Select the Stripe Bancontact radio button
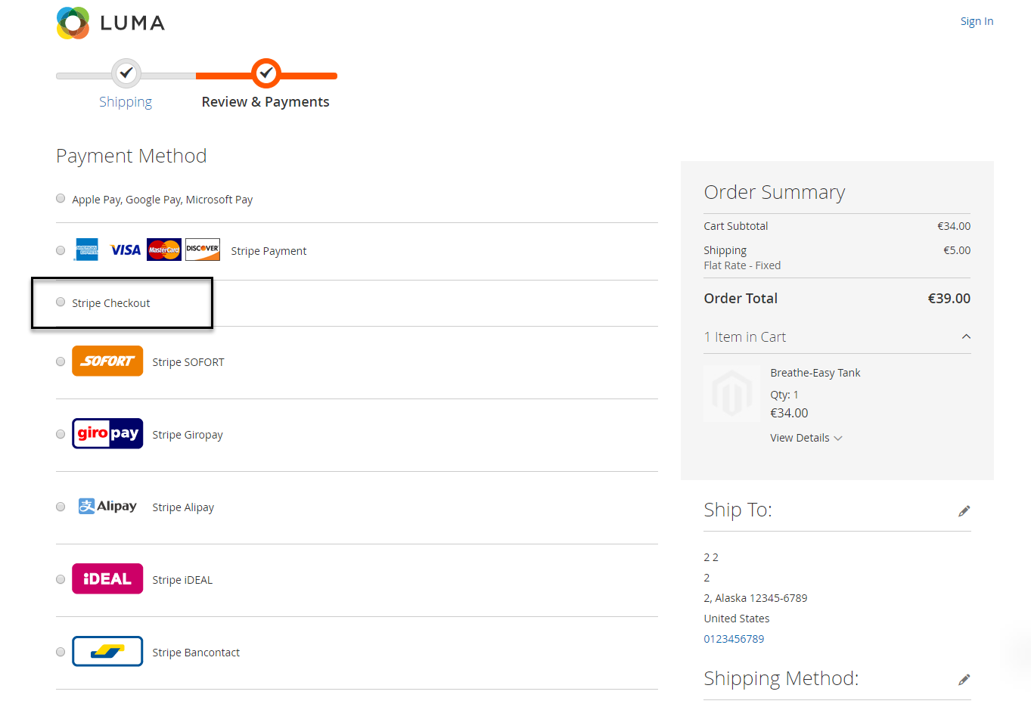1031x707 pixels. (x=61, y=652)
